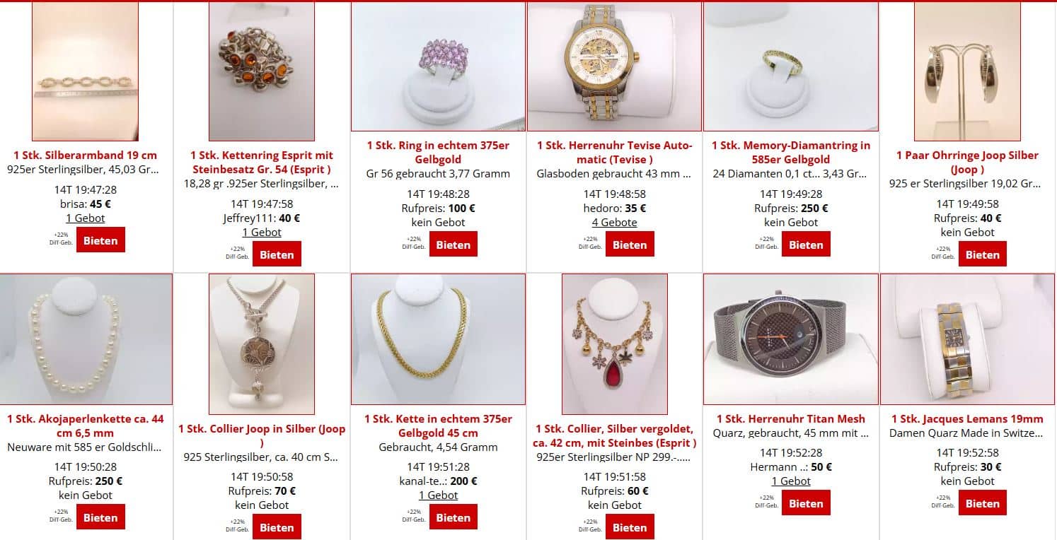Screen dimensions: 1057x540
Task: Open the Esprit Kettenring thumbnail image
Action: pos(262,71)
